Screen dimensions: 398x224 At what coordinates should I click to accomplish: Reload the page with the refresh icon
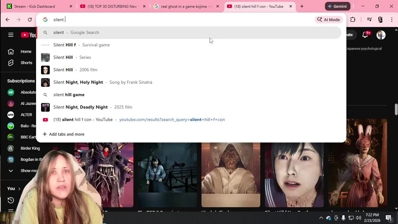[x=30, y=20]
